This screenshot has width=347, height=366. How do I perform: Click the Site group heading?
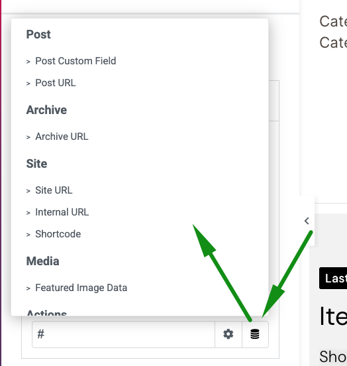pyautogui.click(x=36, y=164)
